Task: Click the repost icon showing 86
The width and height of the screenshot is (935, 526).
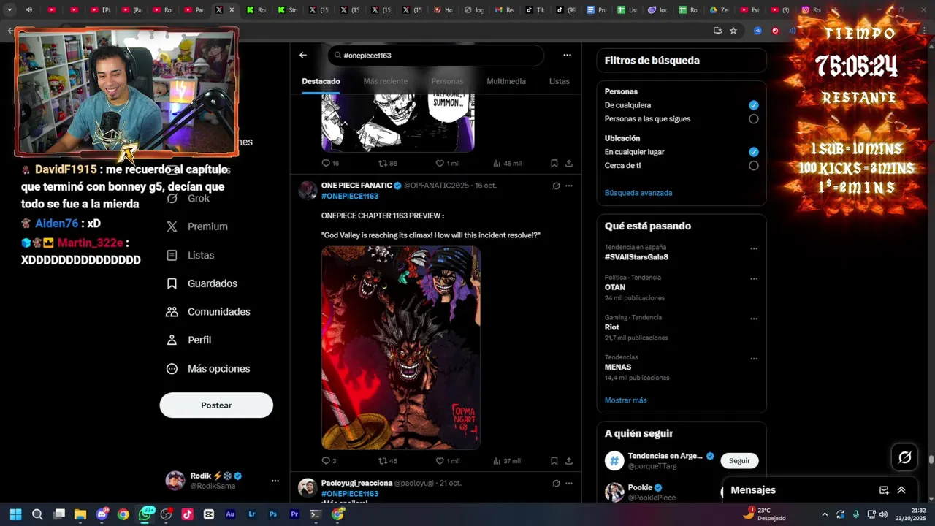Action: click(383, 164)
